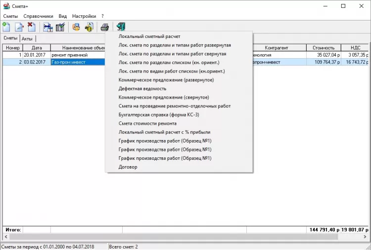Viewport: 371px width, 250px height.
Task: Click the table with checkmark toolbar icon
Action: coord(60,27)
